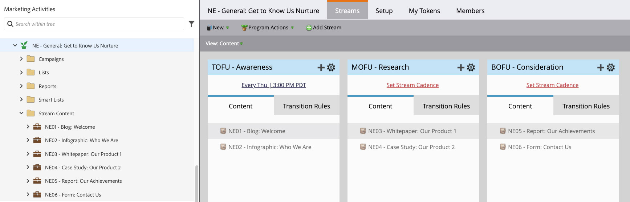Viewport: 630px width, 202px height.
Task: Expand the Campaigns folder
Action: tap(21, 59)
